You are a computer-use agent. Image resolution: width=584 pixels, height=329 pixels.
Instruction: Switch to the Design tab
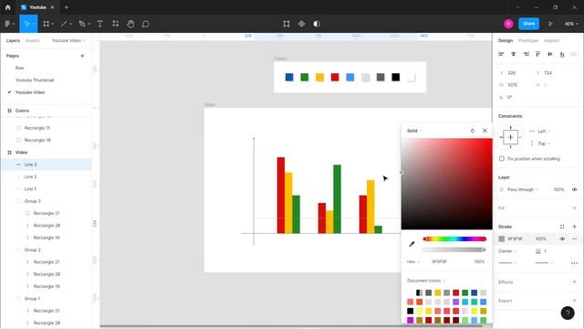click(506, 40)
